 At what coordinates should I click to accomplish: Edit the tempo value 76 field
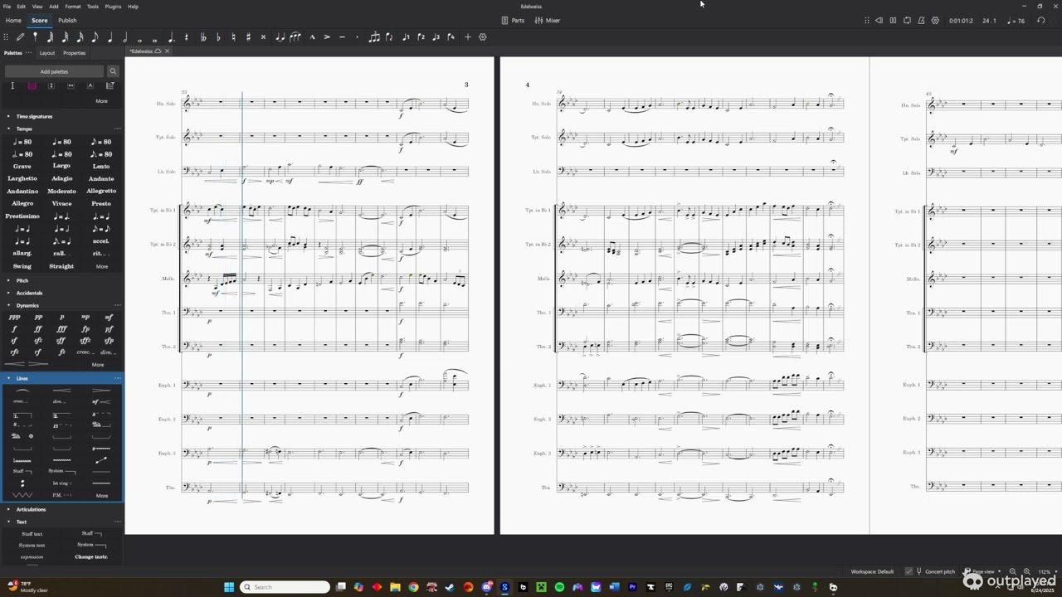click(x=1016, y=21)
